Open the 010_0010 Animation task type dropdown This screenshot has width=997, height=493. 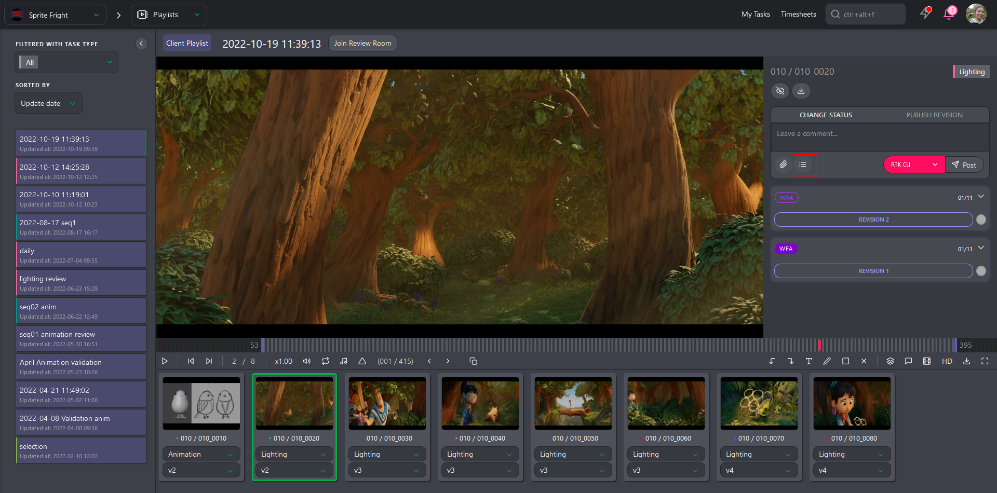(201, 454)
